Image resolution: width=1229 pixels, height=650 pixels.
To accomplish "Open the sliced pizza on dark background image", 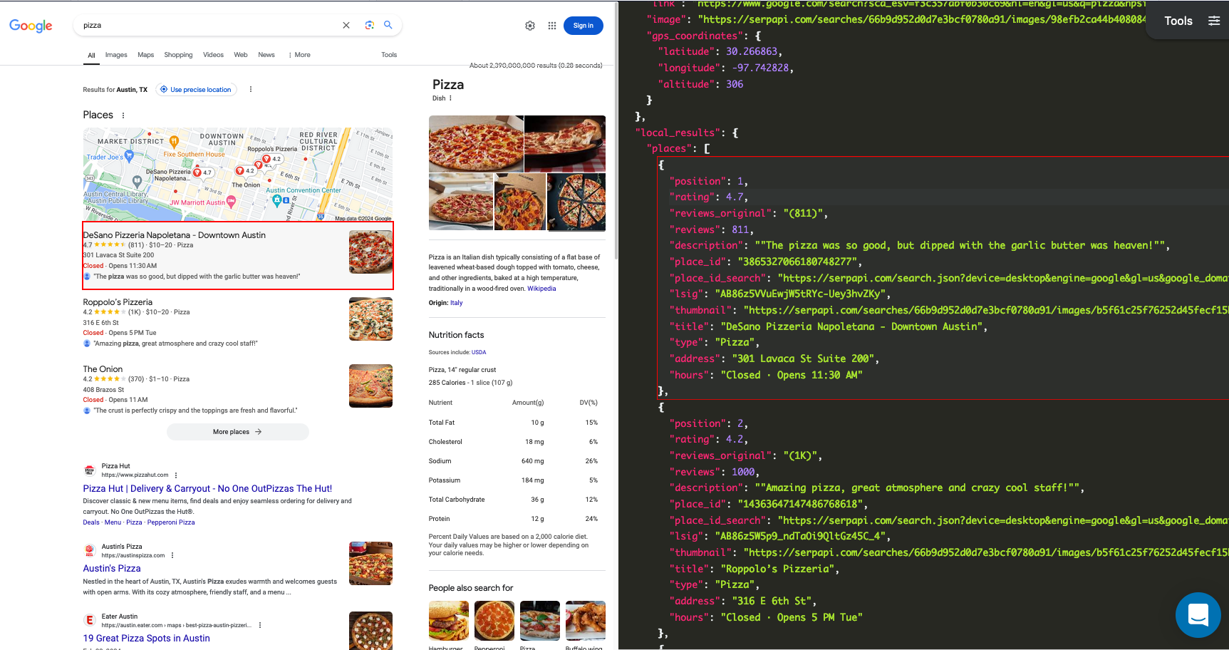I will [576, 202].
